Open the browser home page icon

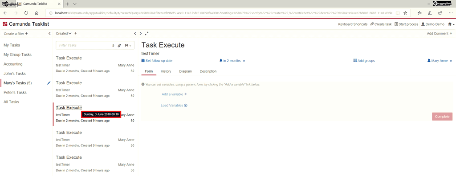(x=37, y=13)
